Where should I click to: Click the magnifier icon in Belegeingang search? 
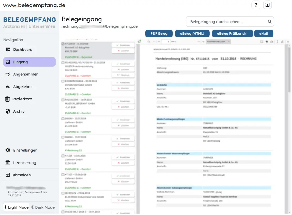[269, 22]
